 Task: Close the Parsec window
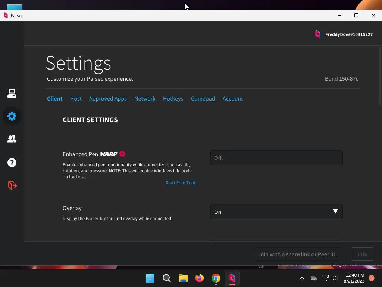coord(373,16)
